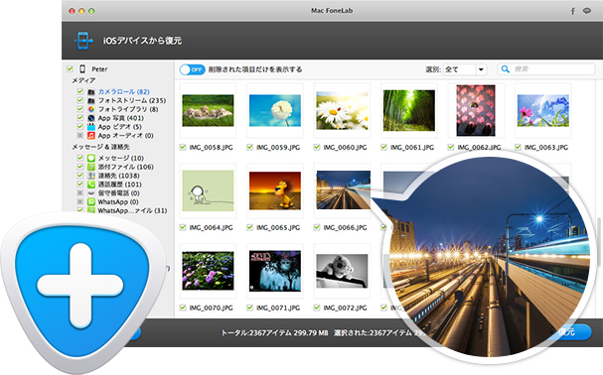Click the App 写真 icon
The height and width of the screenshot is (375, 603).
(x=91, y=118)
